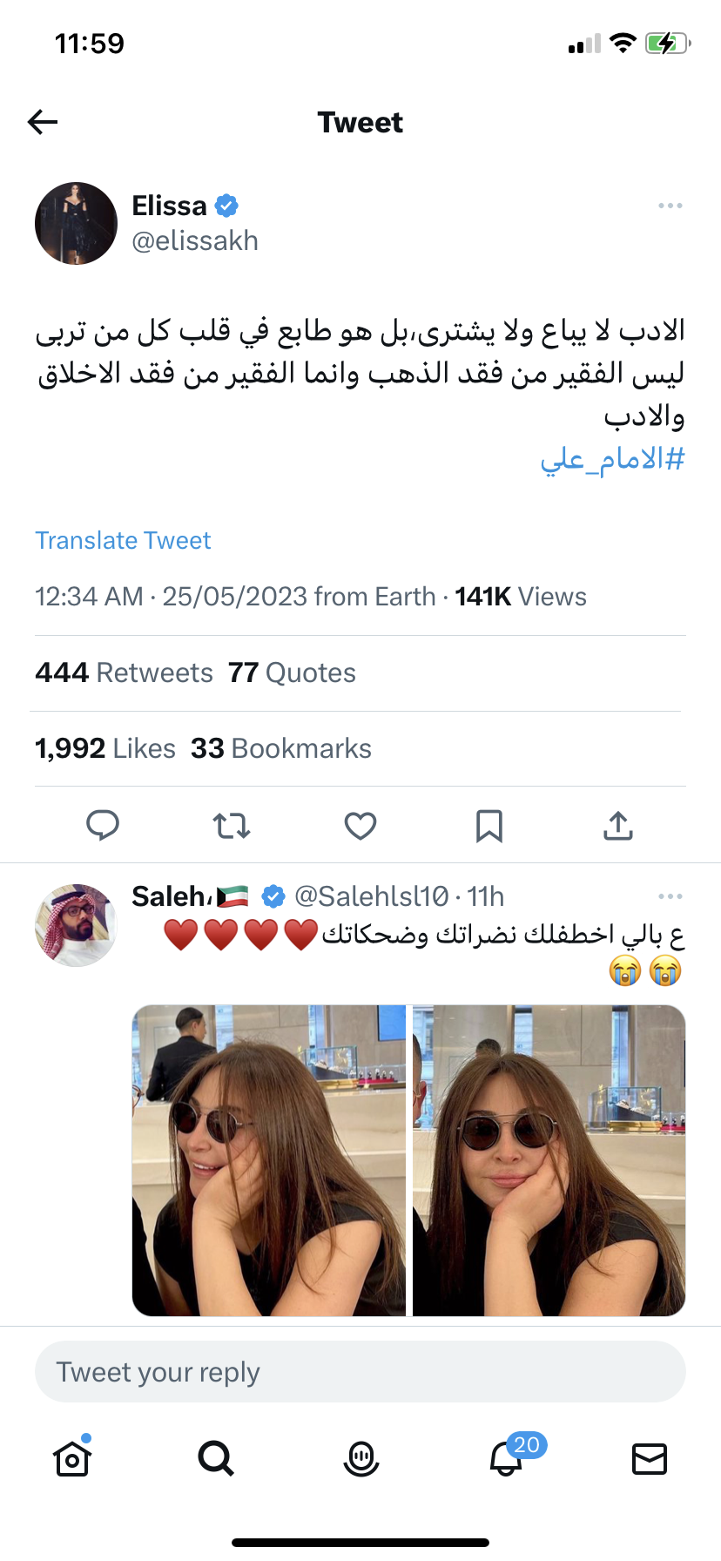Tap the back arrow
Image resolution: width=721 pixels, height=1561 pixels.
pyautogui.click(x=43, y=122)
